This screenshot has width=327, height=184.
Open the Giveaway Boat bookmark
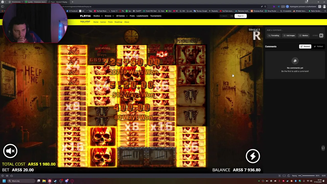point(257,11)
